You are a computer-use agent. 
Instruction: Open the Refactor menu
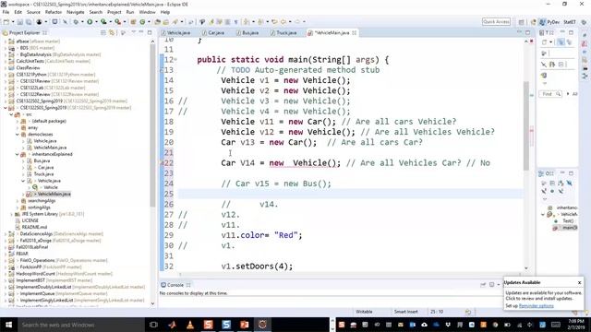[54, 12]
